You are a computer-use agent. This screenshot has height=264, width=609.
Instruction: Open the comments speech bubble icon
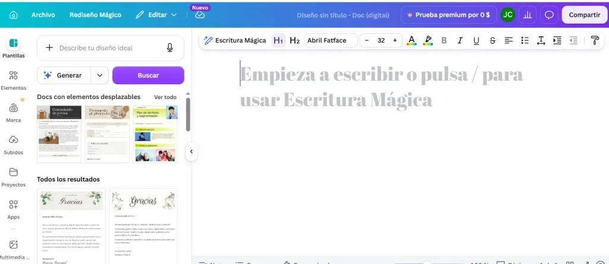pos(549,15)
